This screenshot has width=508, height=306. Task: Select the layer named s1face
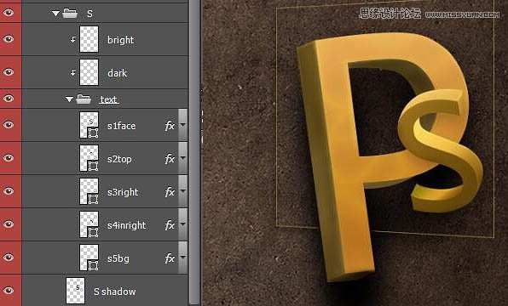click(122, 126)
